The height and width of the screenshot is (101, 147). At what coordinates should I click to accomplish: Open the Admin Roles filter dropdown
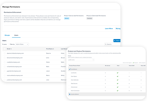22,44
